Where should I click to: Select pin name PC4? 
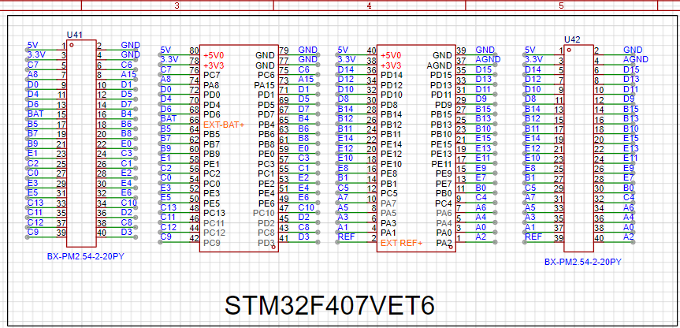[x=444, y=203]
